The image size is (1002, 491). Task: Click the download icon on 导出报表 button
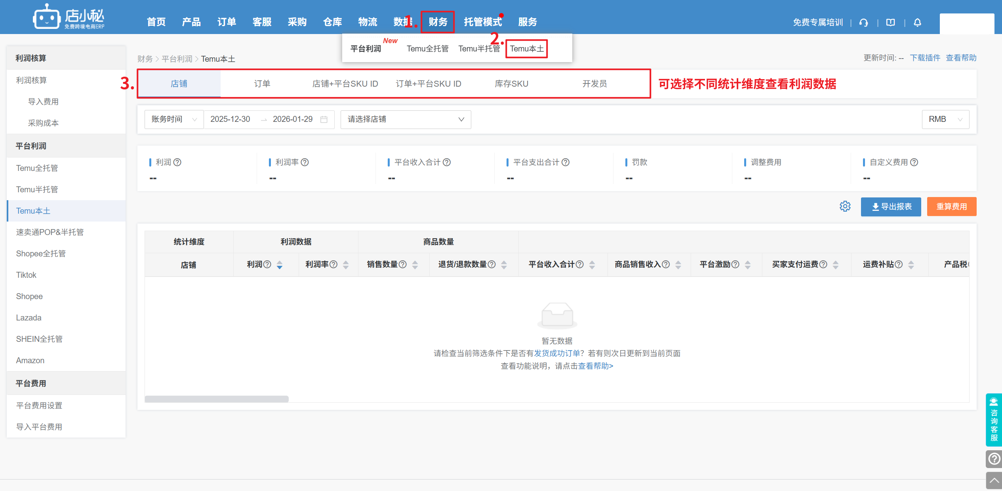tap(875, 207)
